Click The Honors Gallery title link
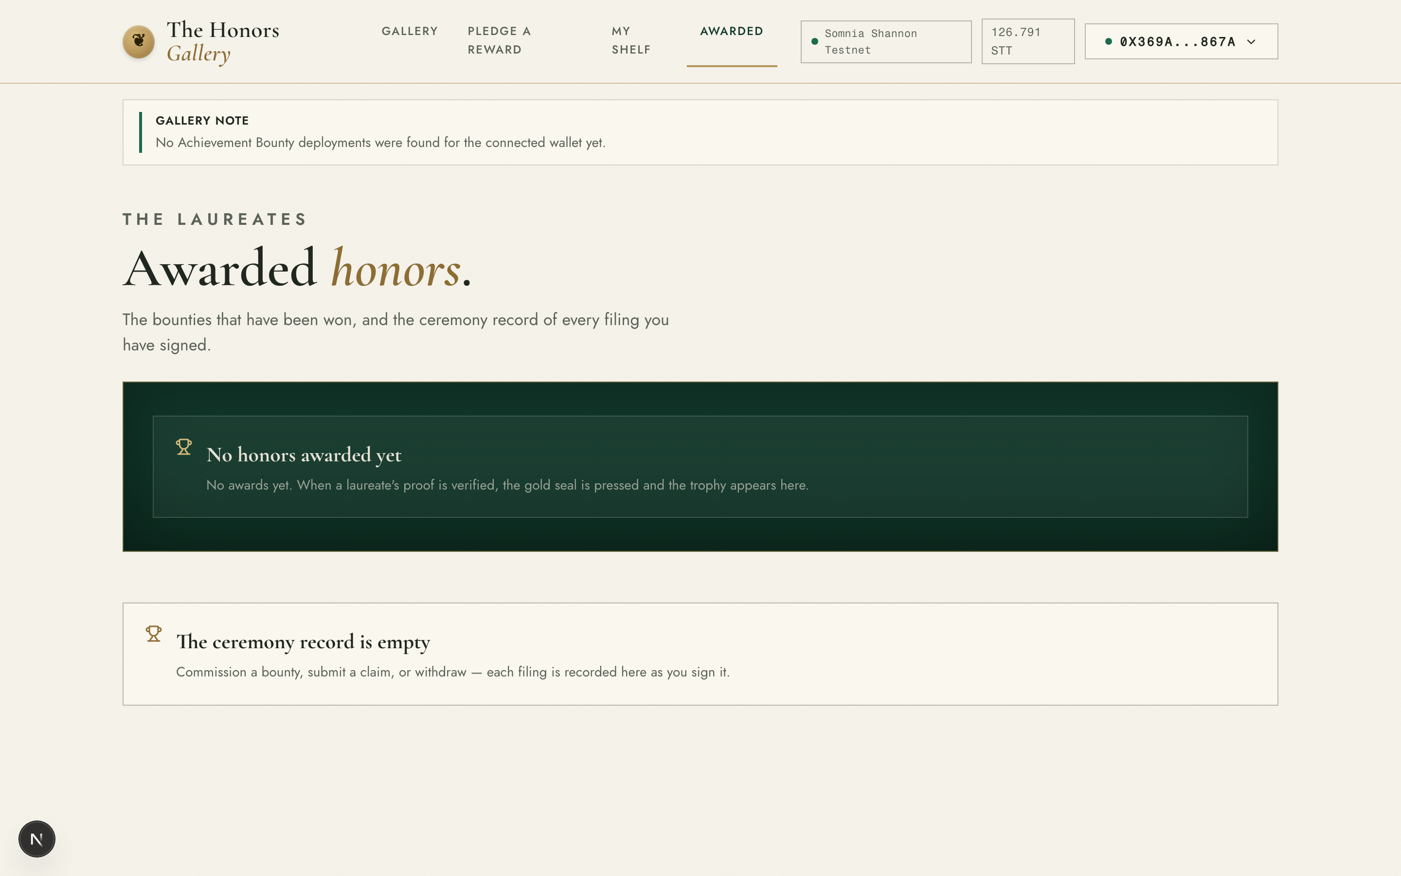This screenshot has width=1401, height=876. pos(223,42)
